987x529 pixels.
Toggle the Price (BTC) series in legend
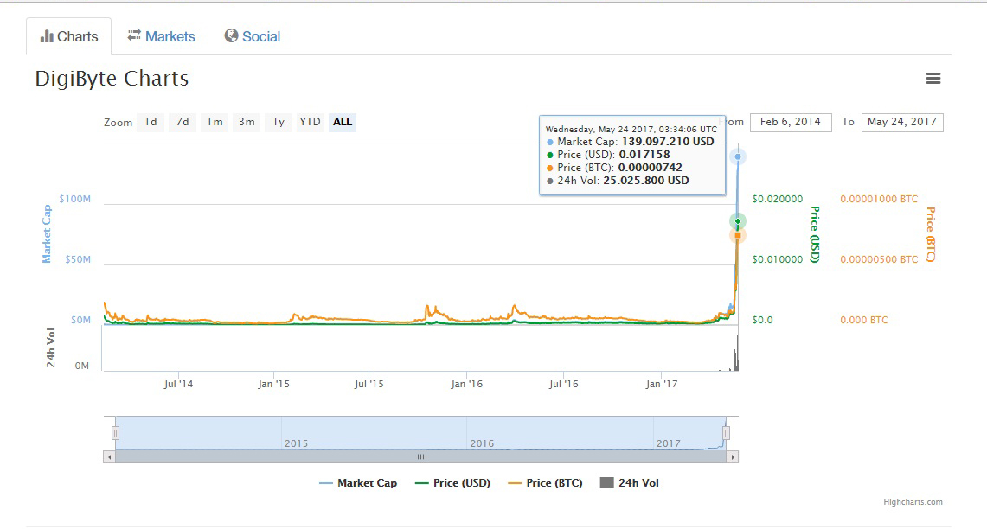[545, 483]
